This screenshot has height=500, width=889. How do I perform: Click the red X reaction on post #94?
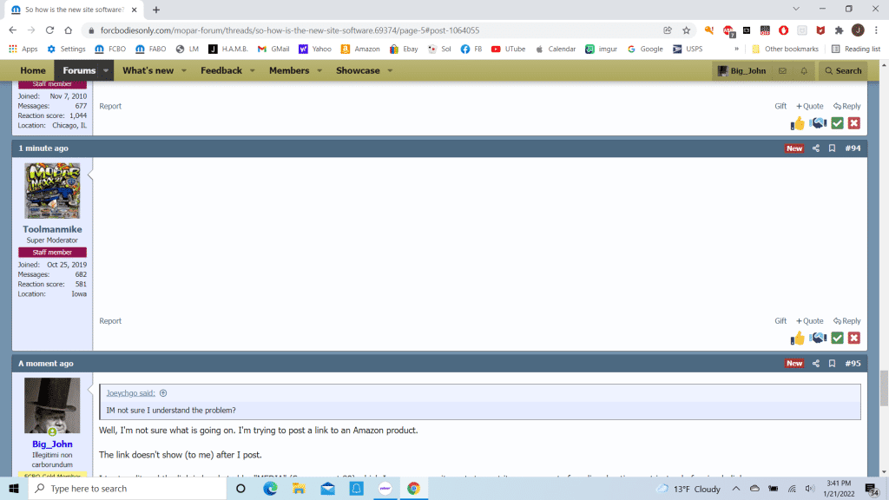pyautogui.click(x=854, y=339)
